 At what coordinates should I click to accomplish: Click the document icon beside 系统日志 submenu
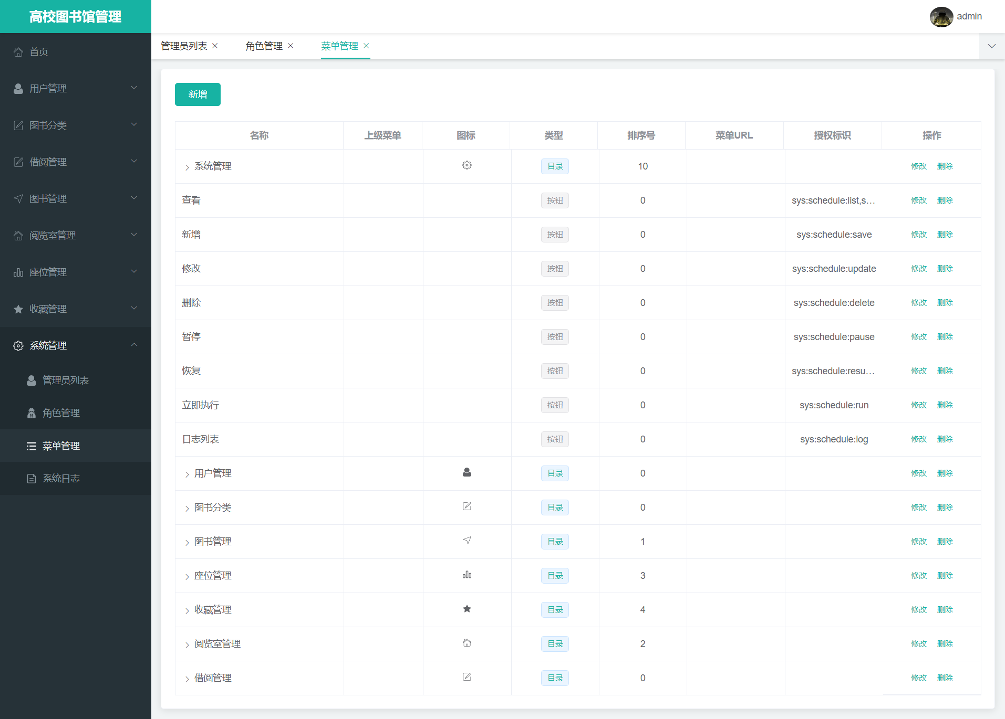click(32, 479)
